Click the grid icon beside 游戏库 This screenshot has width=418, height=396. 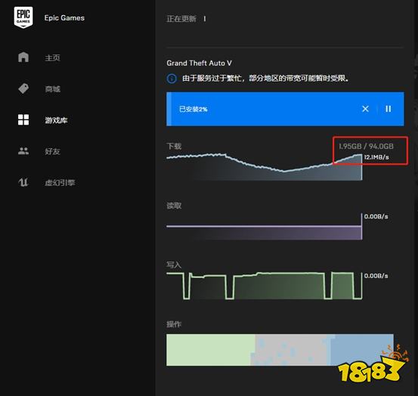(23, 120)
